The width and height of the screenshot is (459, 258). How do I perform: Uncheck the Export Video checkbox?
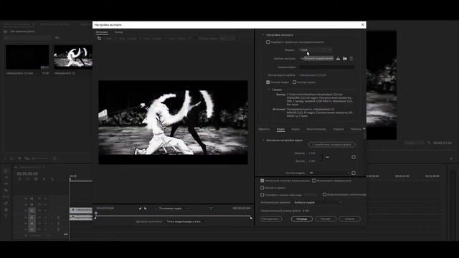pyautogui.click(x=268, y=82)
